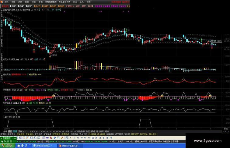
Task: Open the ★特色数据★ menu
Action: [x=51, y=2]
